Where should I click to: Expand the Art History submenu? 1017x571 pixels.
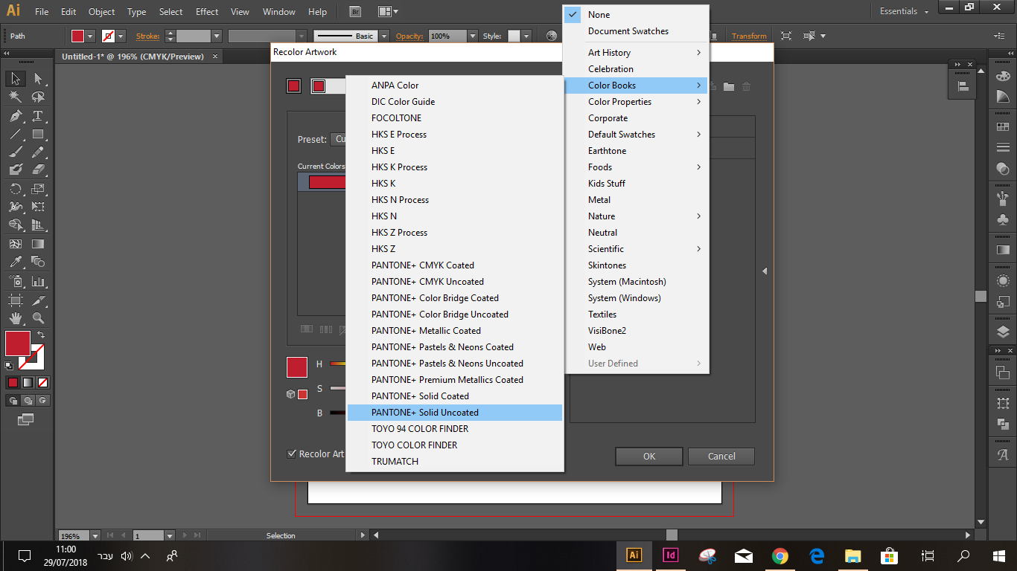[x=637, y=53]
